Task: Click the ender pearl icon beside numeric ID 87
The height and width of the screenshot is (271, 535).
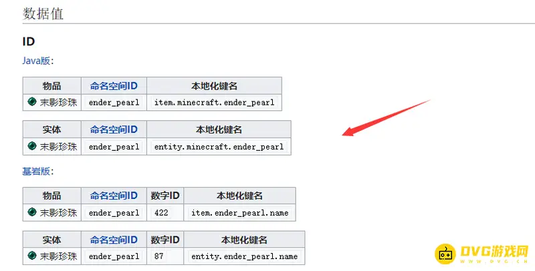Action: click(x=32, y=256)
